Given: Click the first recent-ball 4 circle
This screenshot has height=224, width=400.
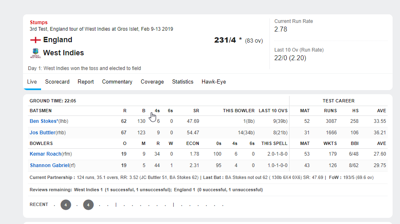Looking at the screenshot, I should click(66, 205).
